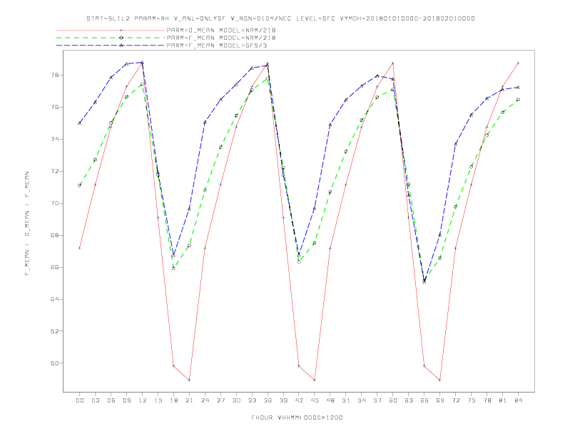Click the x-axis tick label 39
Screen dimensions: 565x436
click(x=283, y=400)
